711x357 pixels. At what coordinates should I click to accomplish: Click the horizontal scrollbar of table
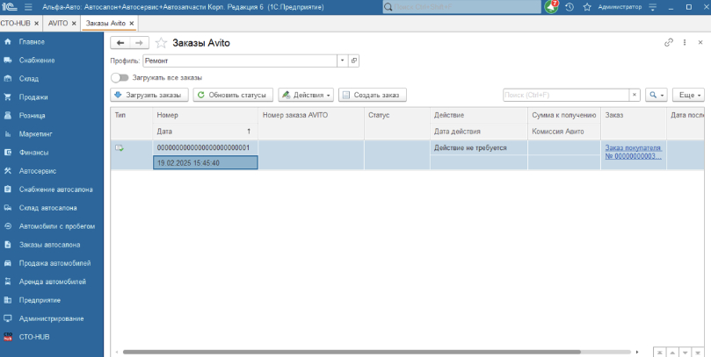[x=352, y=352]
